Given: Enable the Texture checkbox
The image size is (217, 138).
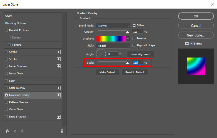Looking at the screenshot, I should click(x=9, y=45).
